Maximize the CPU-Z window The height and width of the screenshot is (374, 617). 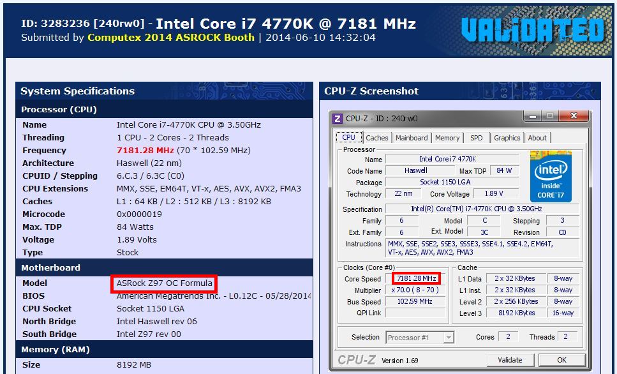[x=550, y=116]
